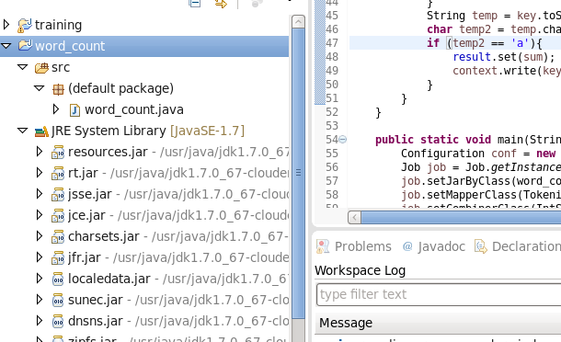Click the jfr.jar archive icon

pyautogui.click(x=58, y=258)
